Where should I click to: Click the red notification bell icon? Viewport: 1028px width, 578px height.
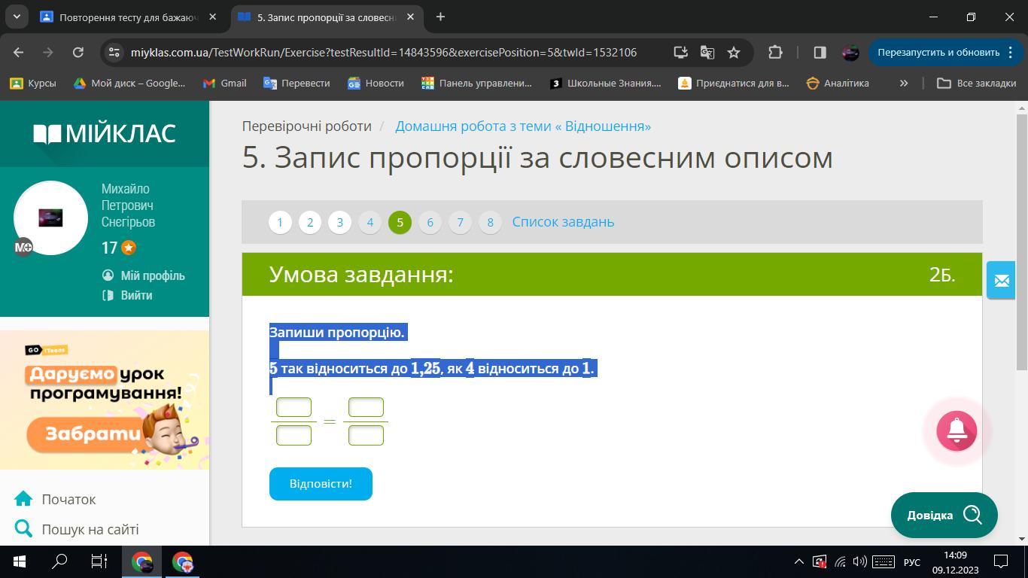coord(957,430)
